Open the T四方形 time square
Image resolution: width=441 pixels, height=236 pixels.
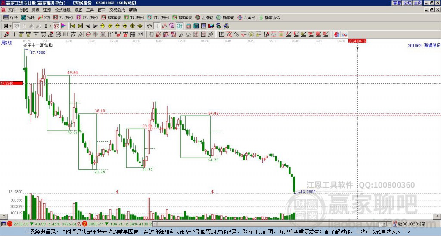click(x=134, y=17)
